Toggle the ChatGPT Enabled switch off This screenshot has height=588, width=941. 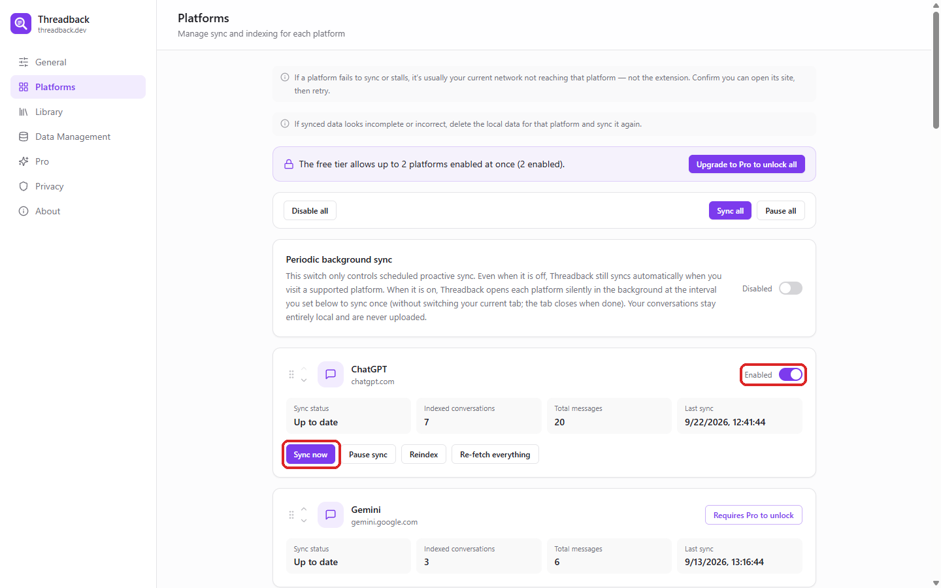791,374
